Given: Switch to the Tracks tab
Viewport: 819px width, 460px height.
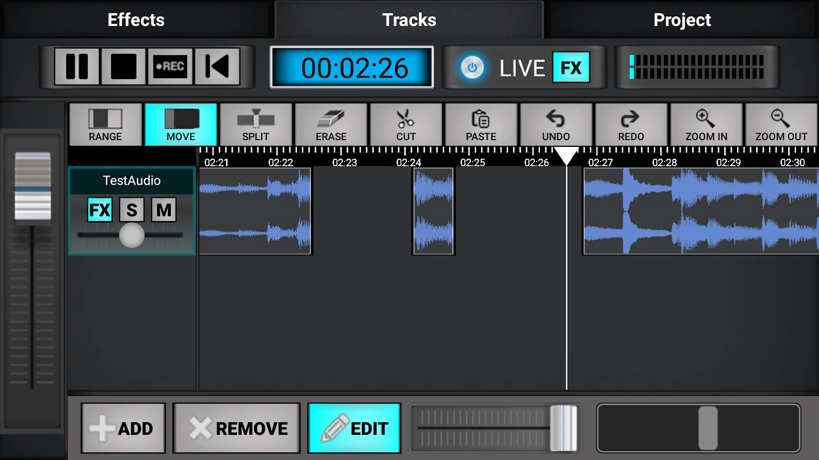Looking at the screenshot, I should [x=409, y=20].
